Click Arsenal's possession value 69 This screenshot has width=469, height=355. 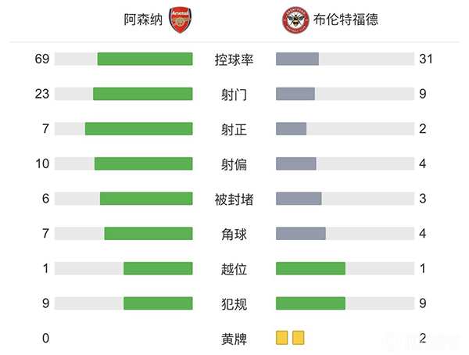click(x=42, y=59)
